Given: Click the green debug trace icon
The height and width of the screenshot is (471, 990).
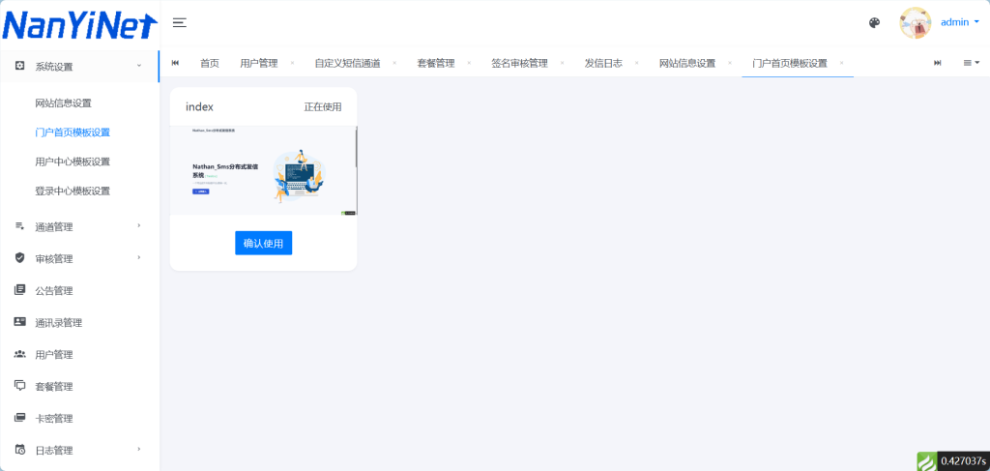Looking at the screenshot, I should click(x=926, y=461).
